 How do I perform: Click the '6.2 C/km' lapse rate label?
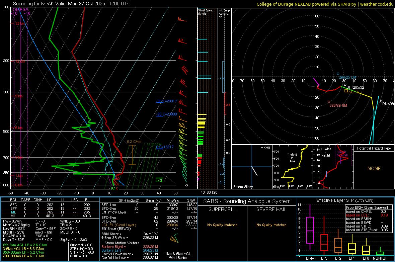tap(134, 142)
